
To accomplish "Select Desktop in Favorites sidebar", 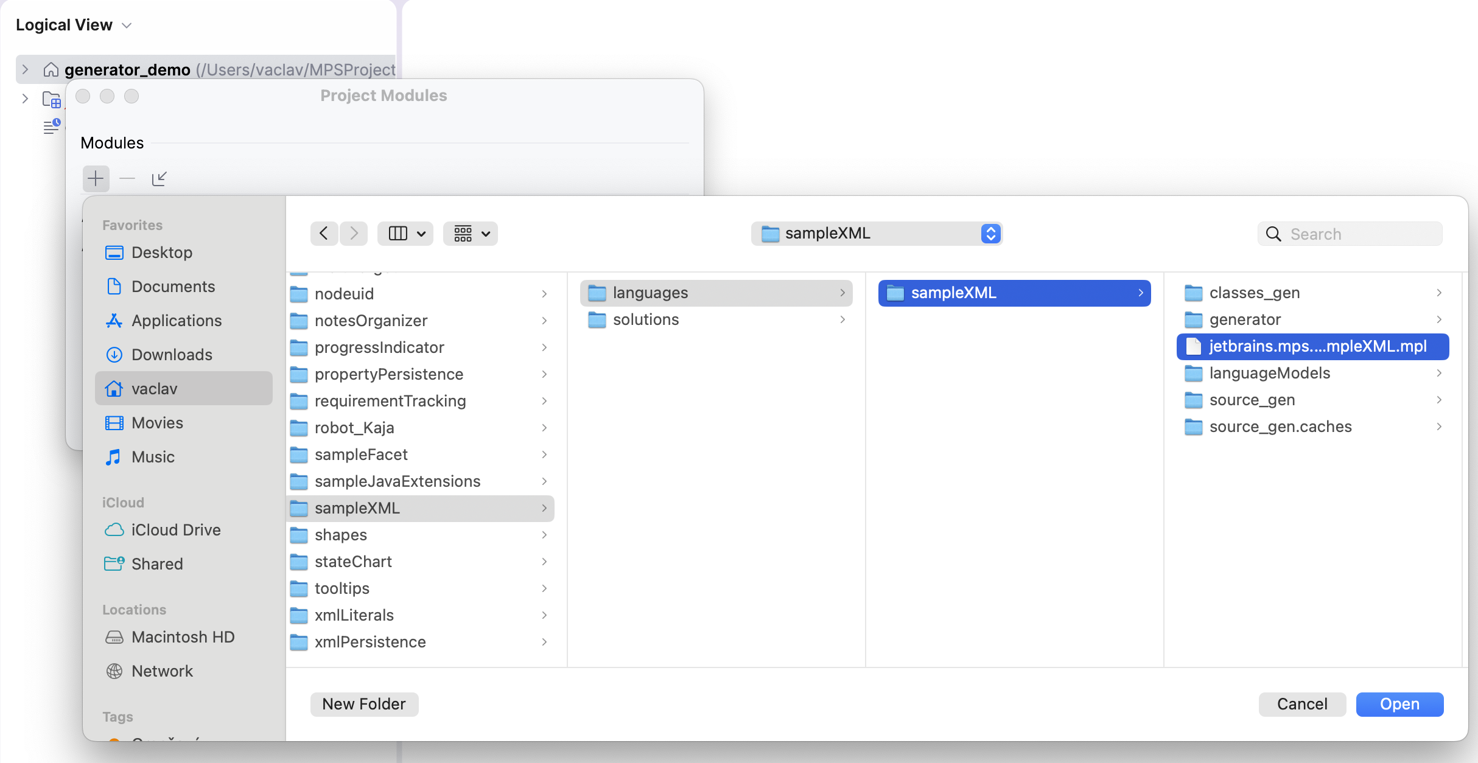I will click(x=162, y=253).
